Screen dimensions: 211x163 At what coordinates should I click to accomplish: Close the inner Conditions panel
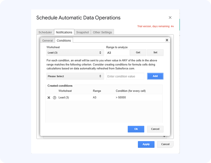(x=167, y=40)
